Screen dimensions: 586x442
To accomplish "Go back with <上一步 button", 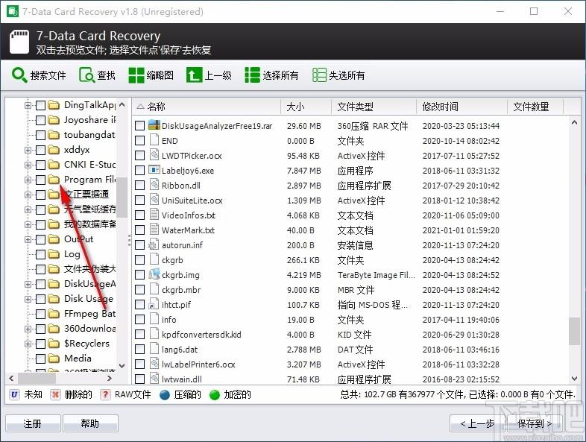I will (477, 423).
